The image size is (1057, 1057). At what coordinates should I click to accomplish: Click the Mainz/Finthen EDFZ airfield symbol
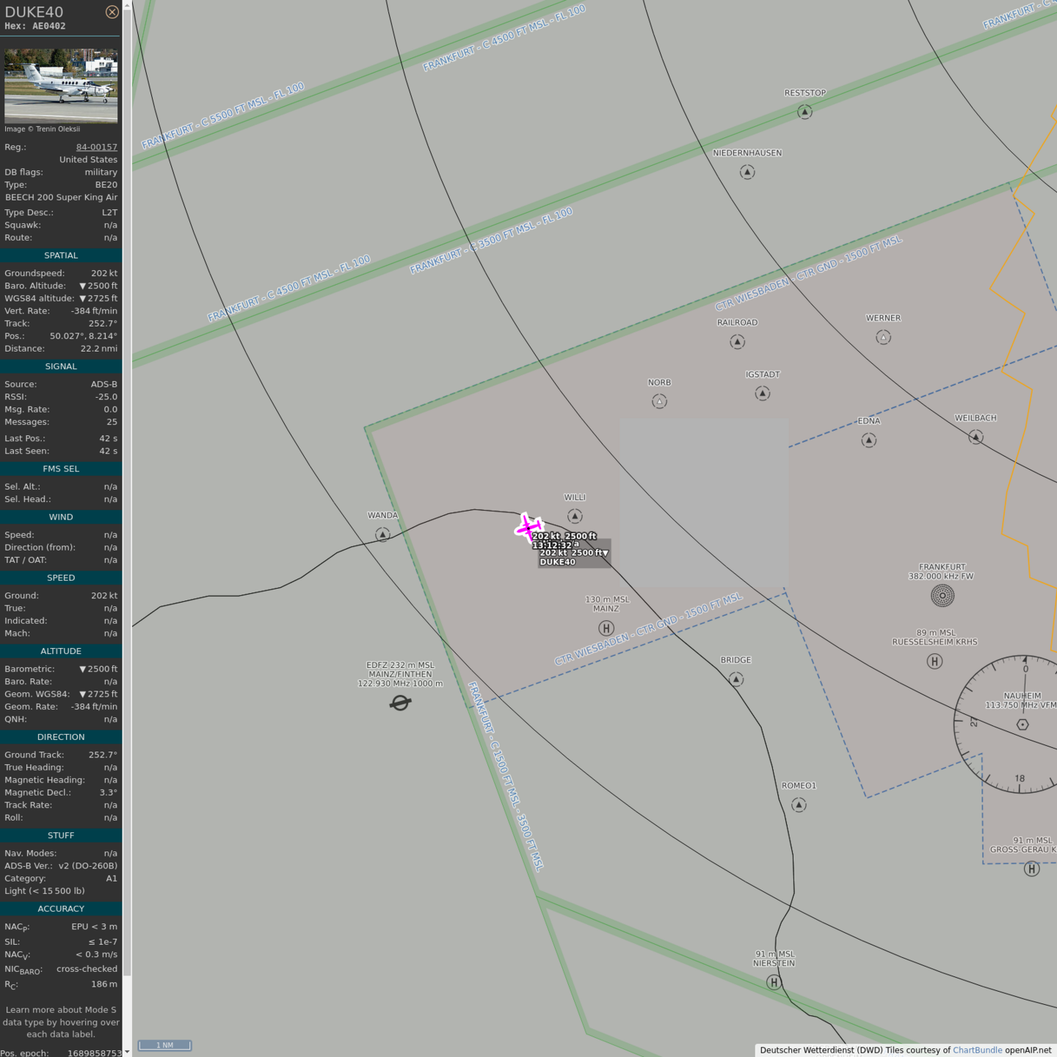click(400, 703)
